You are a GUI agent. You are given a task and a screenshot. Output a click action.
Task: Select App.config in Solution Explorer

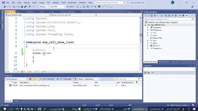click(157, 38)
